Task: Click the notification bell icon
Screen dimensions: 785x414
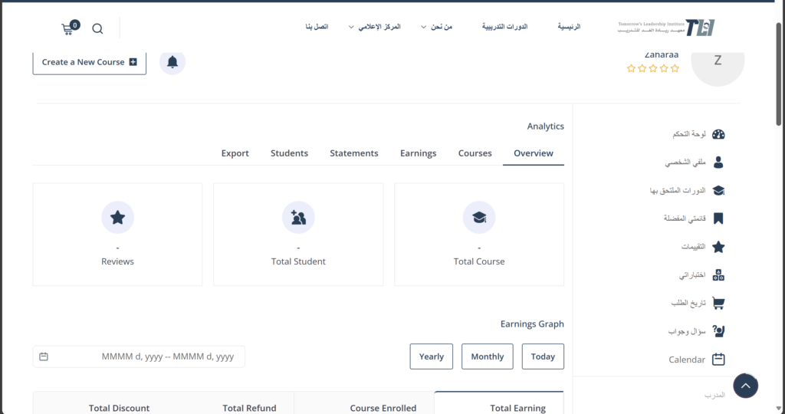Action: pos(172,62)
